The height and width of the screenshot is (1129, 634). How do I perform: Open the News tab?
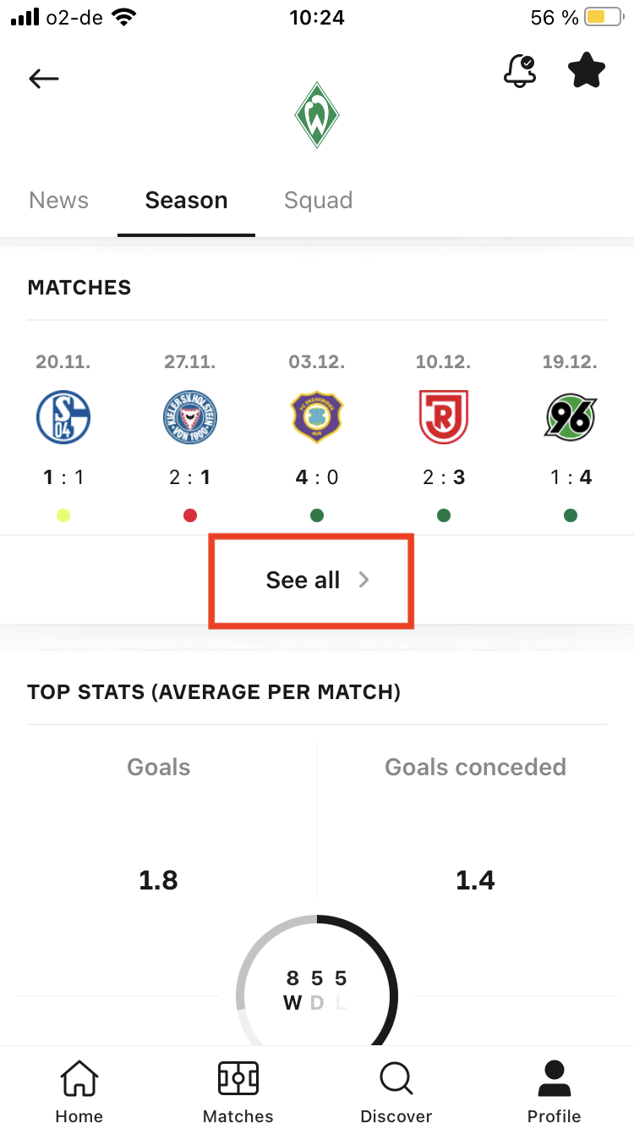click(58, 200)
